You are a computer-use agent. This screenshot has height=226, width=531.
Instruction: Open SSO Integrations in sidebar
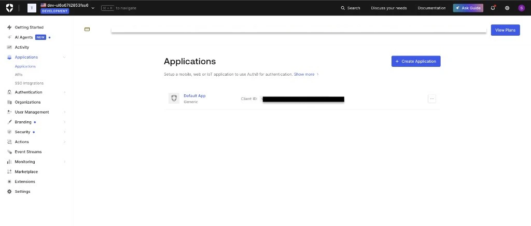[x=29, y=83]
